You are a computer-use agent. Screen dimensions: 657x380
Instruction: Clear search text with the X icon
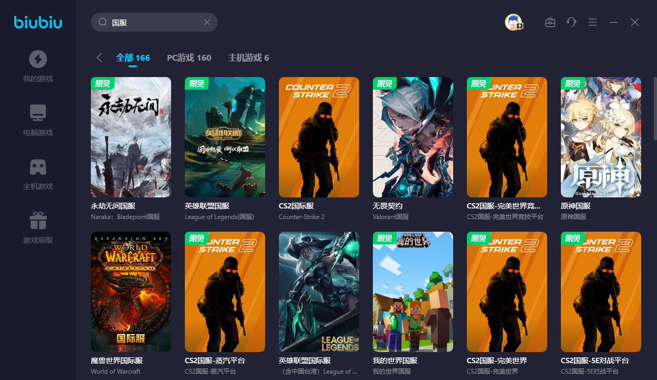[x=207, y=22]
